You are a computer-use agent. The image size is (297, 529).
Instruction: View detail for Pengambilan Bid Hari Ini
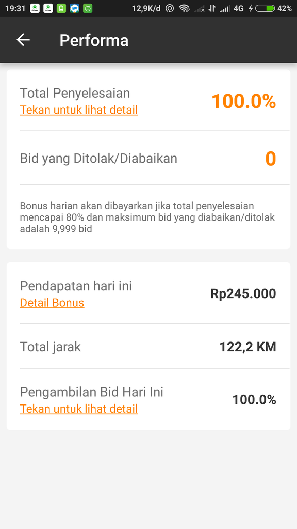78,409
